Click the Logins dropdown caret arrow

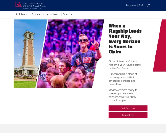tap(135, 6)
